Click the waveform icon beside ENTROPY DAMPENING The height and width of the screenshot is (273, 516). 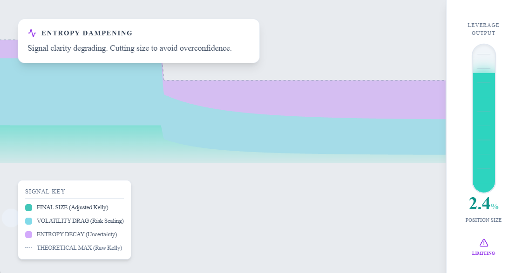coord(32,33)
